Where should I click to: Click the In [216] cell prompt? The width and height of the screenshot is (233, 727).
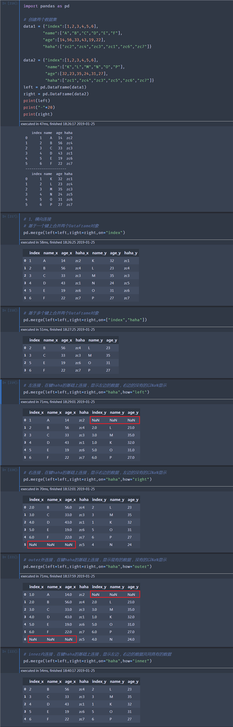point(10,3)
